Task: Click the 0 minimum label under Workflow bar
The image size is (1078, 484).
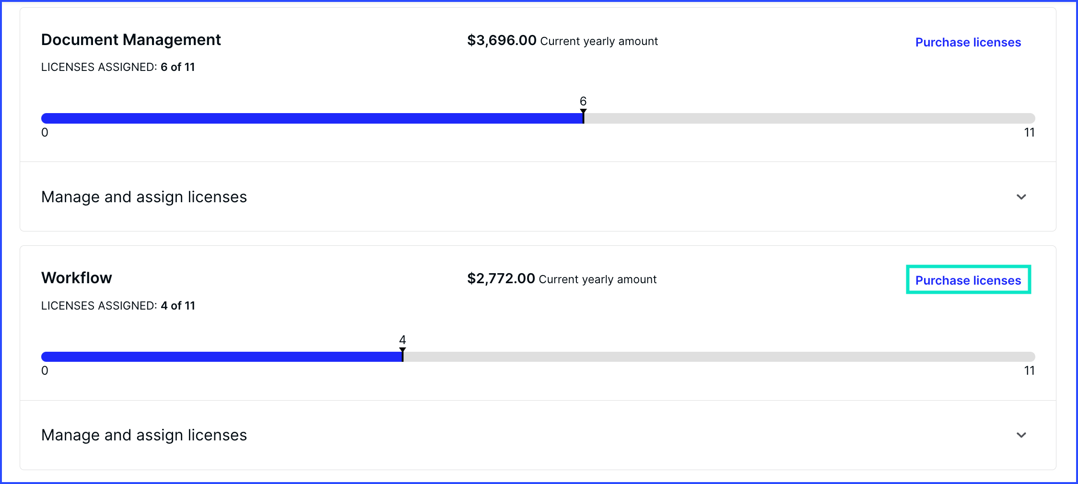Action: tap(45, 371)
